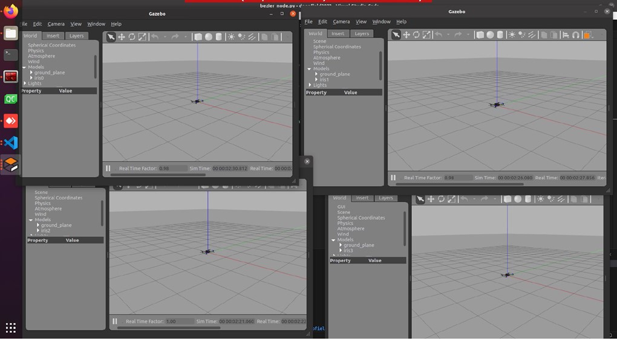
Task: Switch to the Layers tab in iris1 window
Action: (x=362, y=34)
